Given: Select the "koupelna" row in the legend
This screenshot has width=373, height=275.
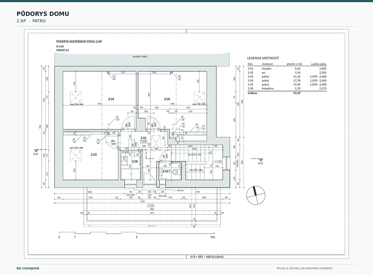Looking at the screenshot, I should (287, 89).
